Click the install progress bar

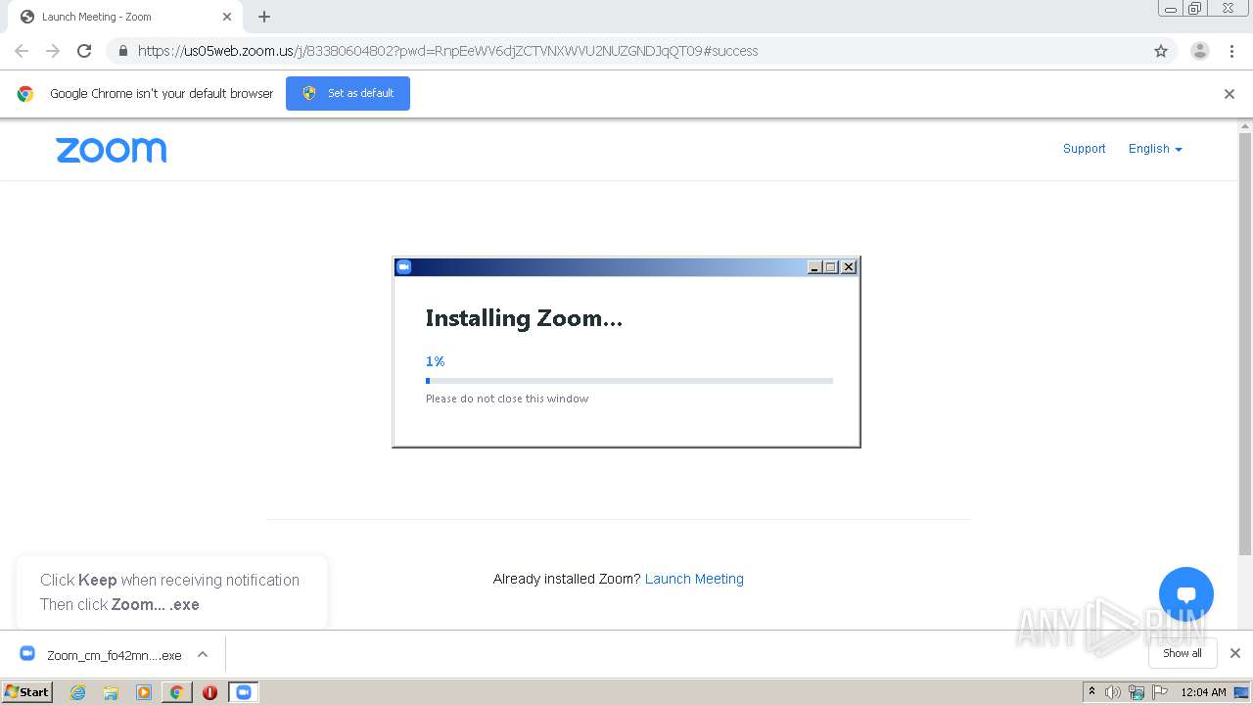click(x=629, y=381)
